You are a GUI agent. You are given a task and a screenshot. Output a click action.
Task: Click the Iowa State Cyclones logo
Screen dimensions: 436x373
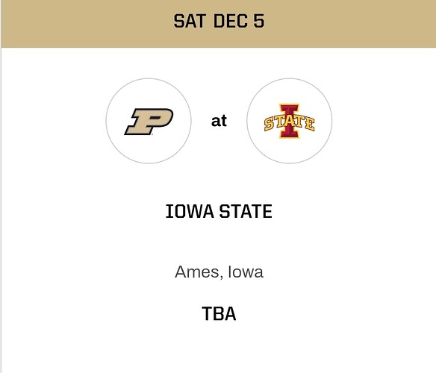pyautogui.click(x=289, y=121)
